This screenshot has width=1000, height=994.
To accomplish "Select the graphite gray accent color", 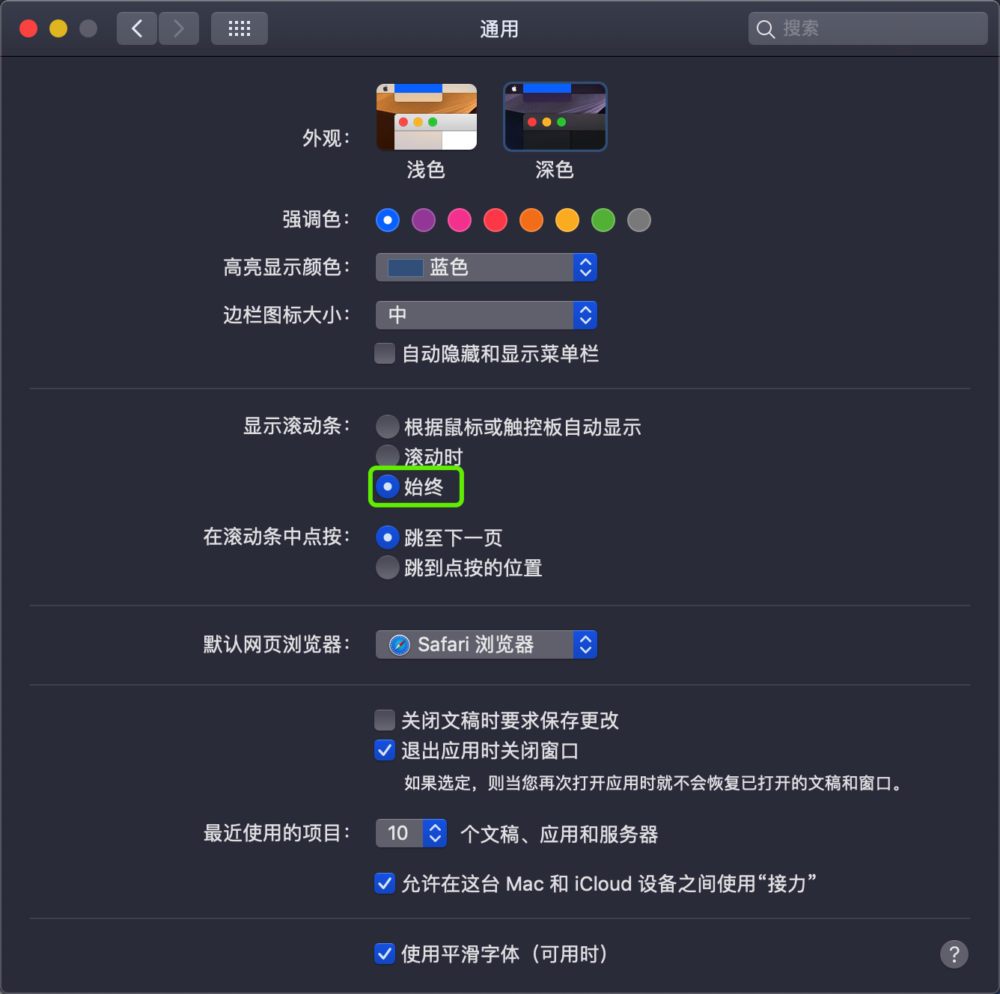I will tap(639, 220).
